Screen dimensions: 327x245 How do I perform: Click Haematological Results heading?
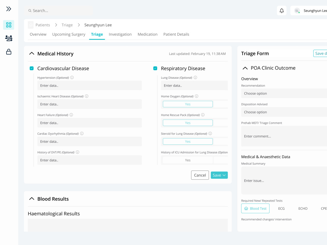click(x=54, y=214)
